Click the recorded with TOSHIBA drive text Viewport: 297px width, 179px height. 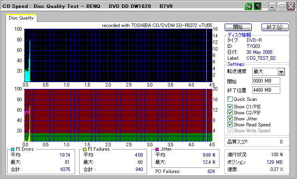pyautogui.click(x=157, y=26)
